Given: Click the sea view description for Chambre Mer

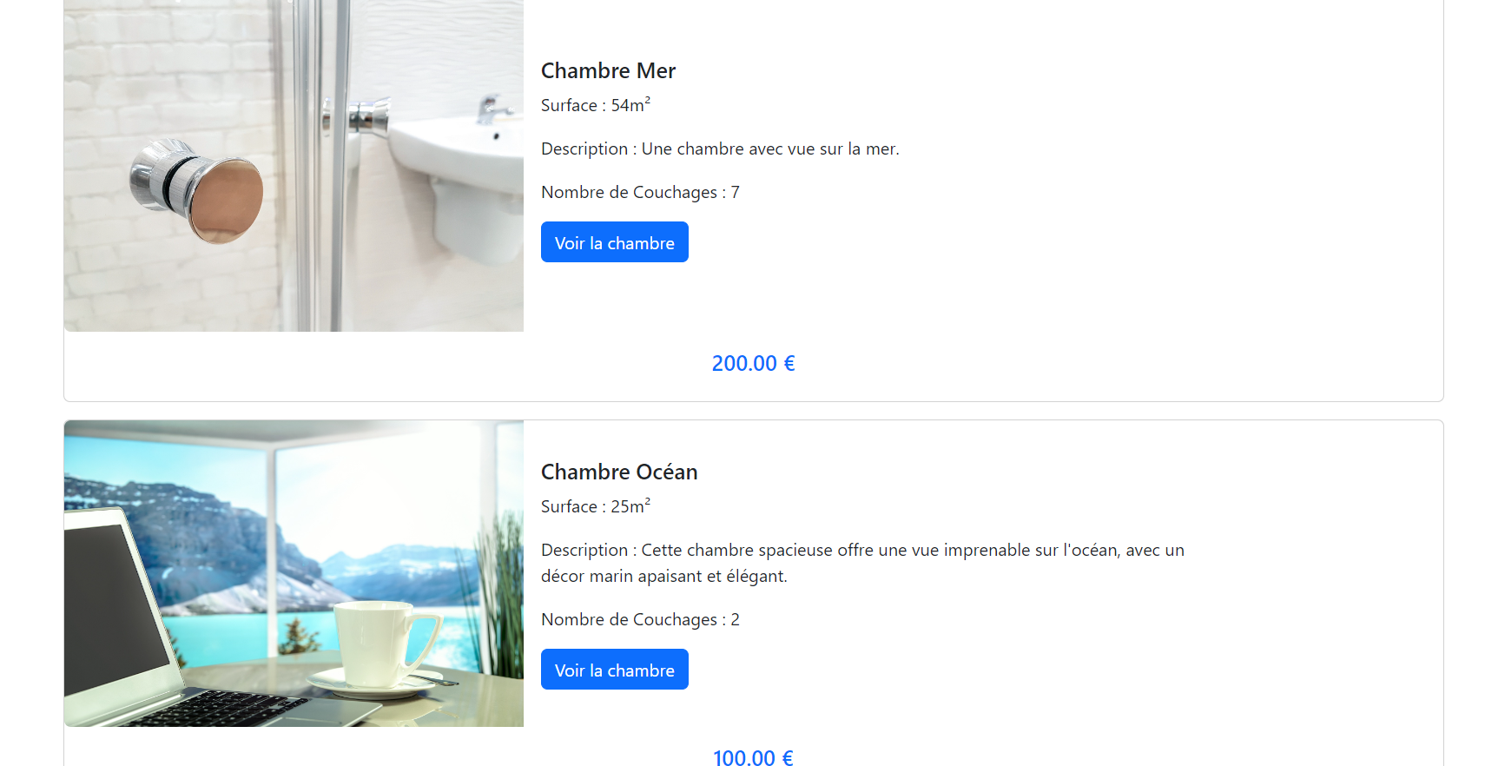Looking at the screenshot, I should (720, 149).
